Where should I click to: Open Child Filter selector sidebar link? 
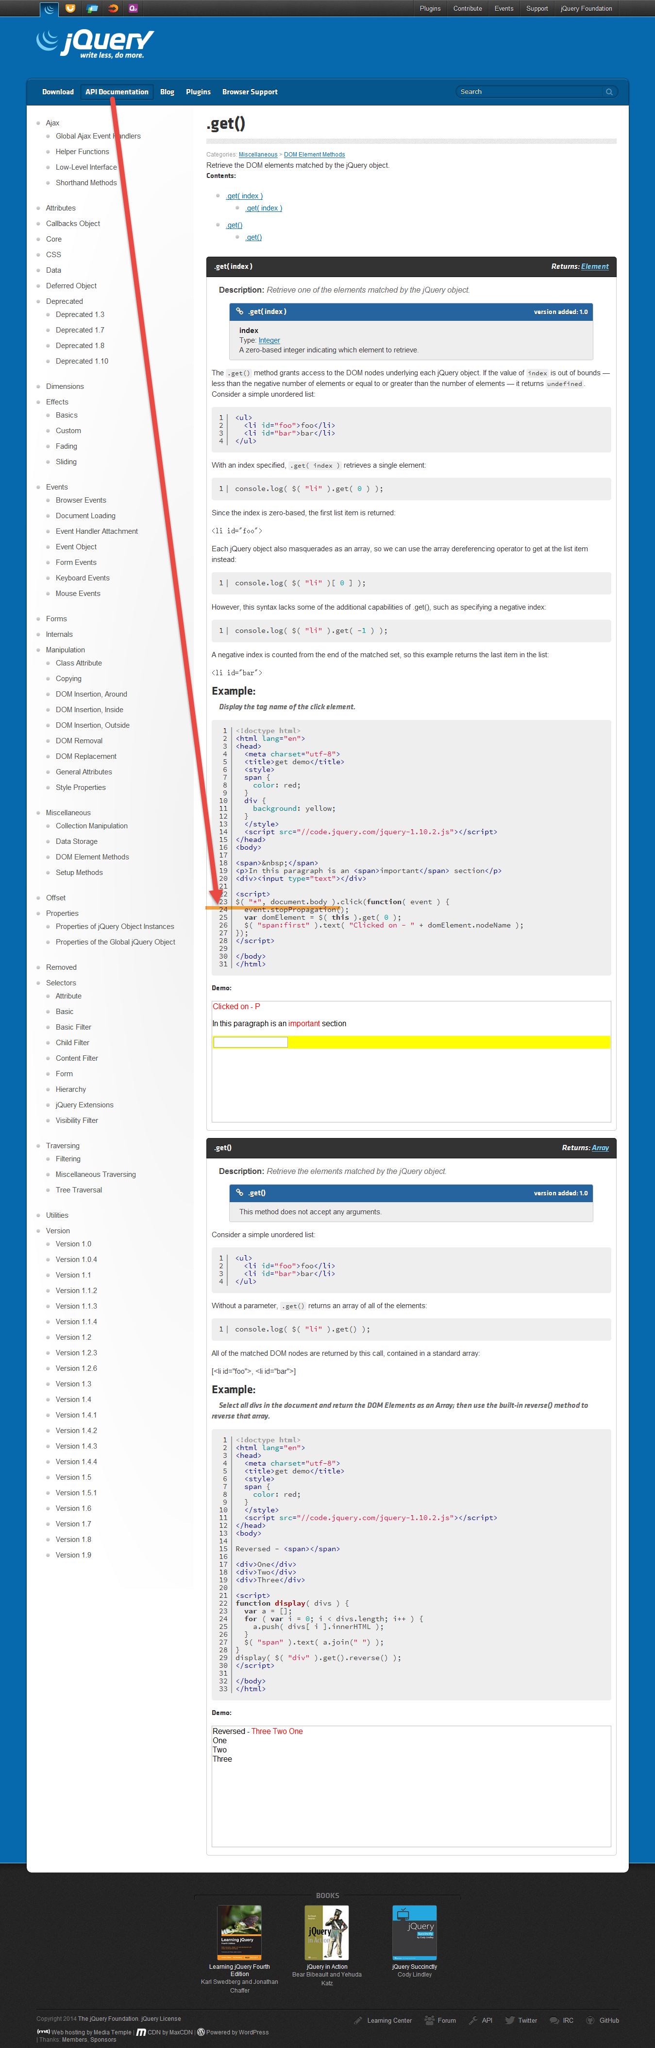coord(72,1042)
